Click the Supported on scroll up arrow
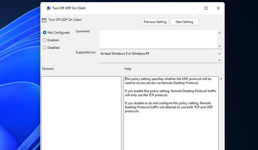The height and width of the screenshot is (150, 258). coord(219,54)
